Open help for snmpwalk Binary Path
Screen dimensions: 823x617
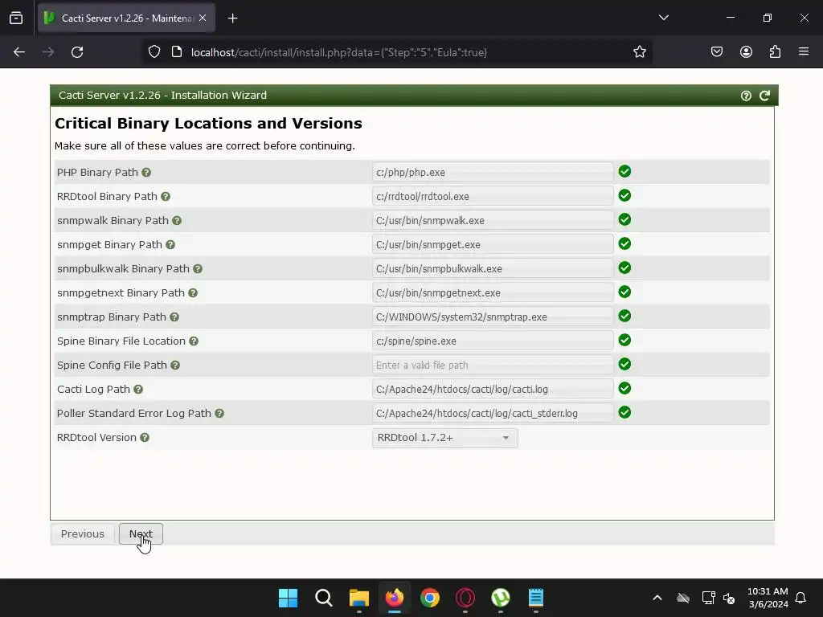(177, 221)
